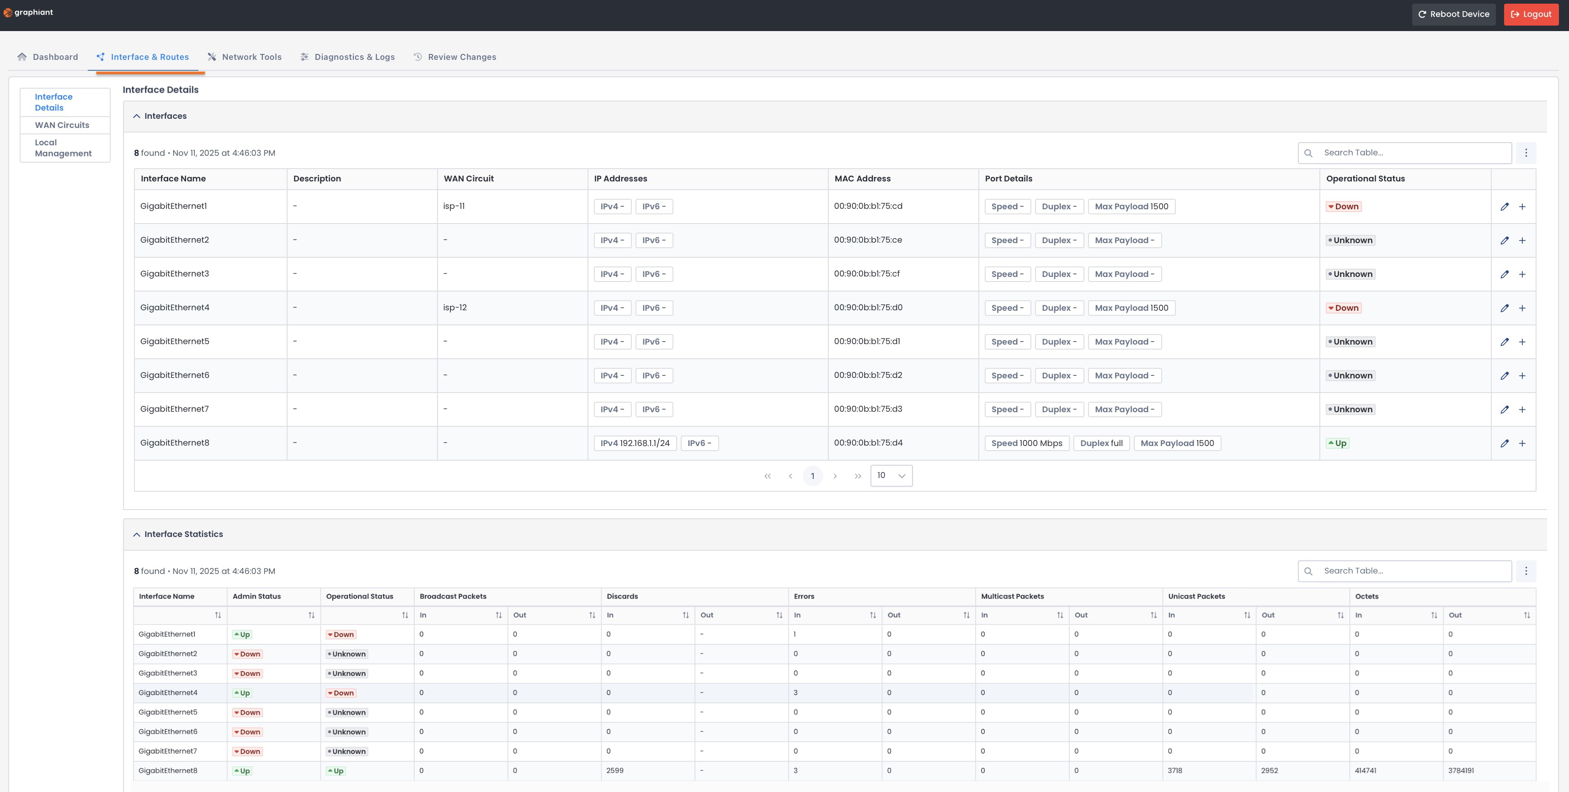Jump to first page double arrow
Screen dimensions: 1569x792
(x=768, y=476)
